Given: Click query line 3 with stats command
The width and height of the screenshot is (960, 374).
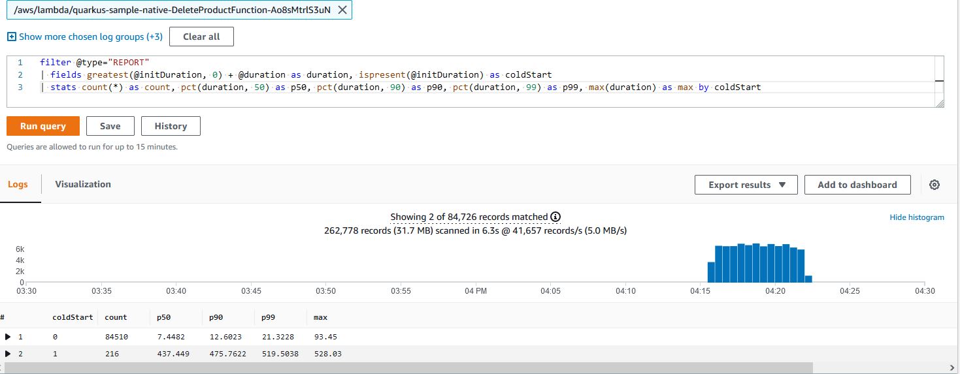Looking at the screenshot, I should (x=400, y=87).
